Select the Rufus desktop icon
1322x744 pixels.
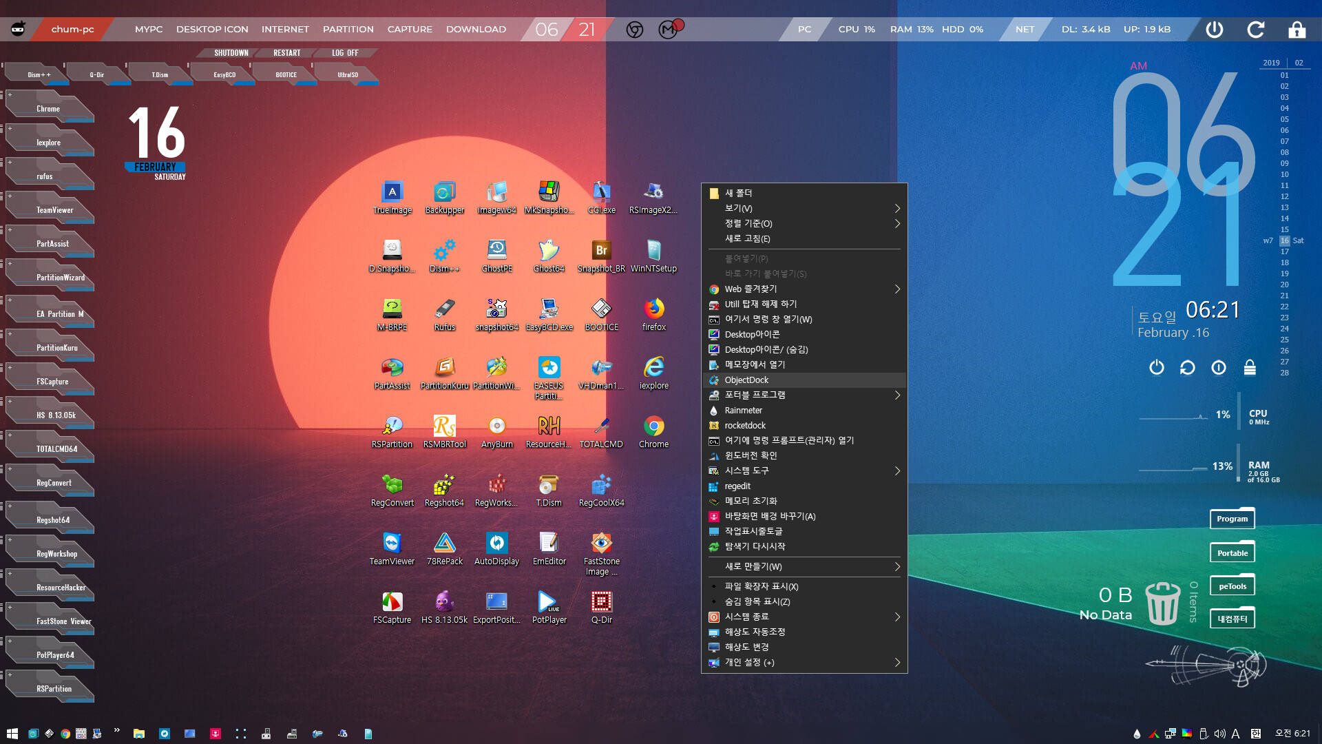click(x=444, y=315)
